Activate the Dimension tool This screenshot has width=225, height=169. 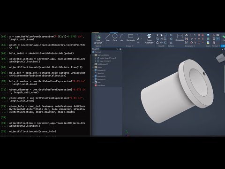pos(180,38)
